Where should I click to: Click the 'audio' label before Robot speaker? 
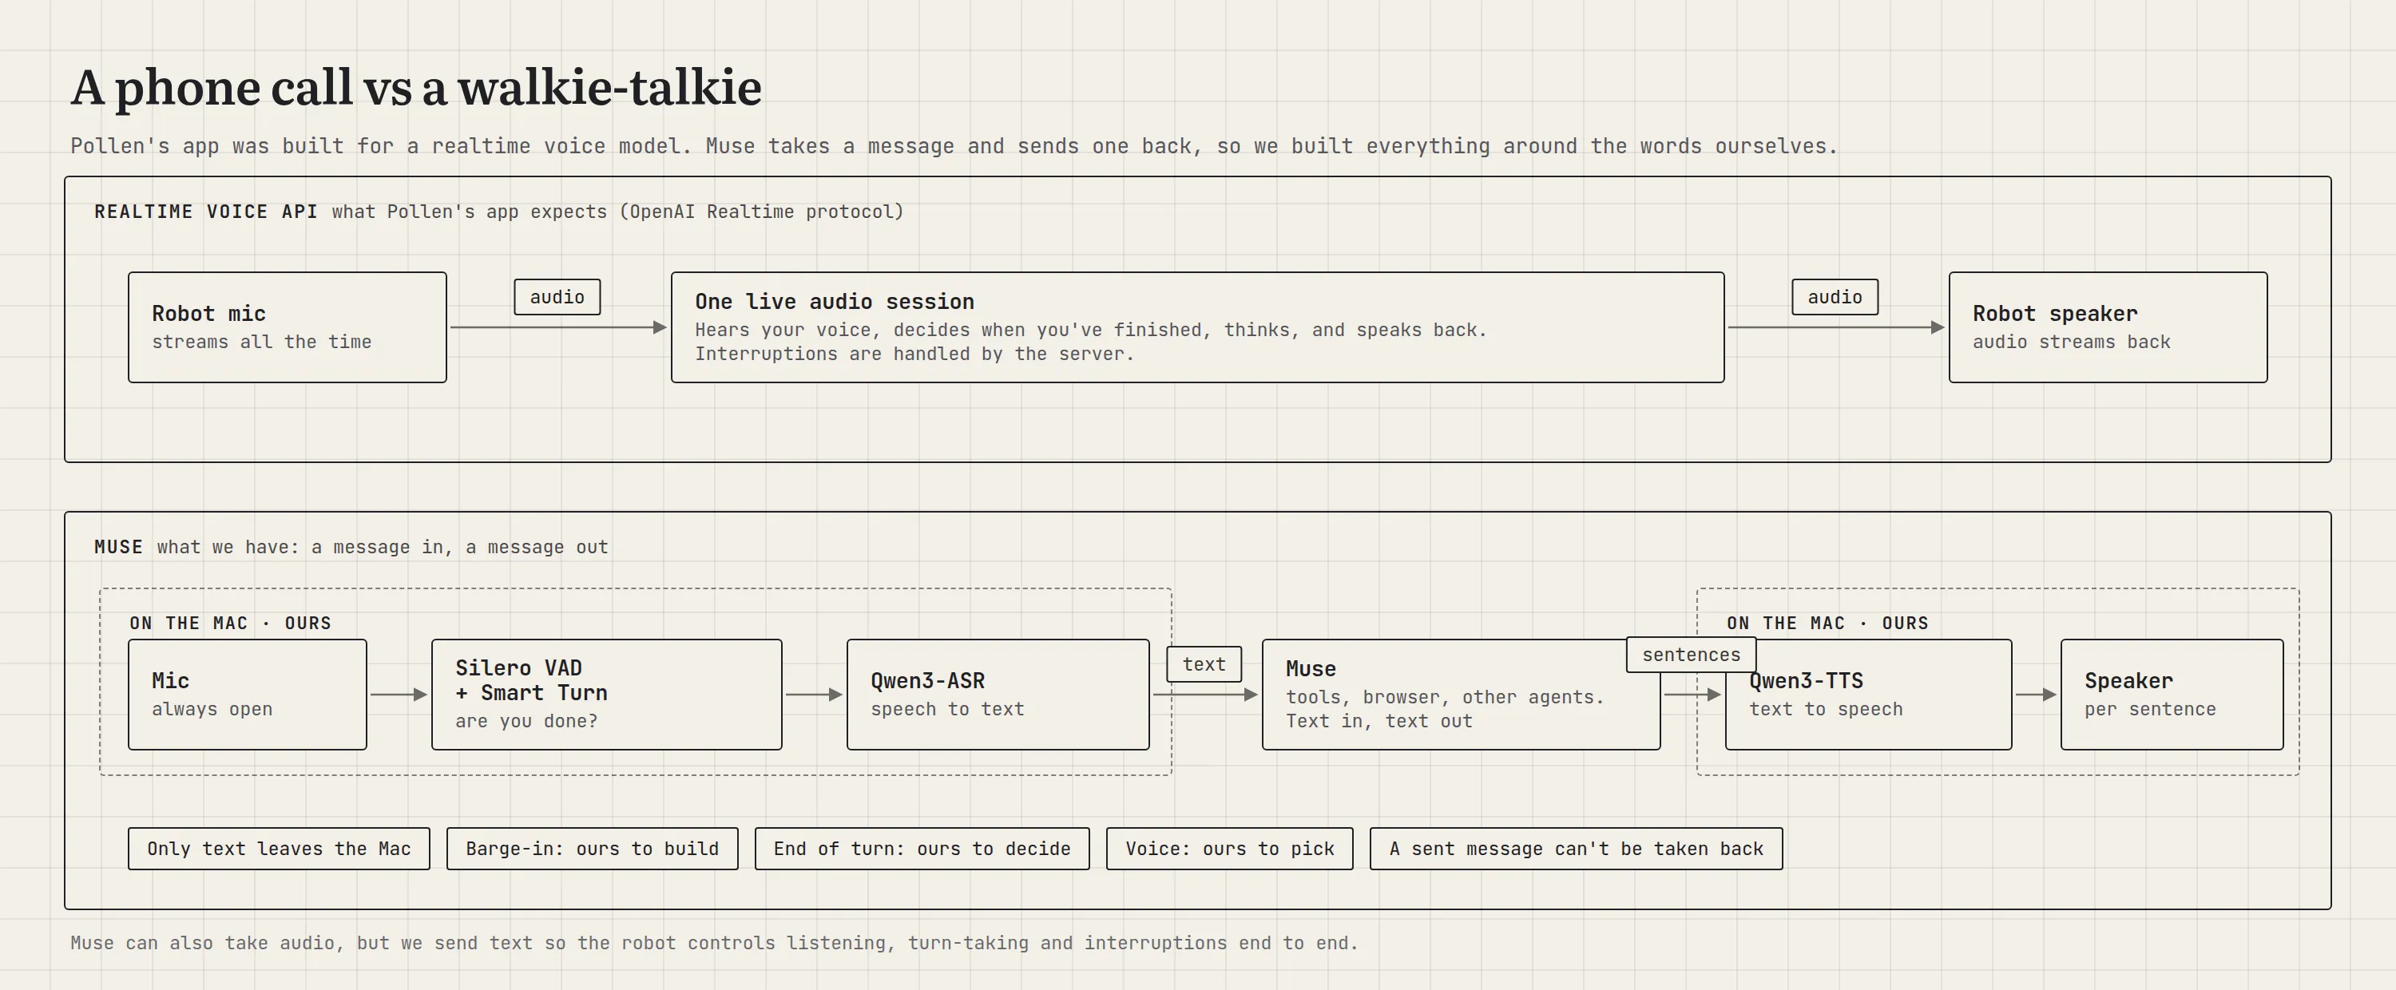[1835, 296]
